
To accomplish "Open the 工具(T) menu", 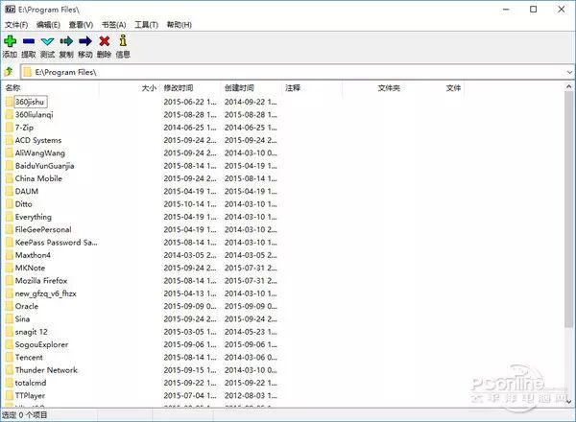I will point(146,25).
